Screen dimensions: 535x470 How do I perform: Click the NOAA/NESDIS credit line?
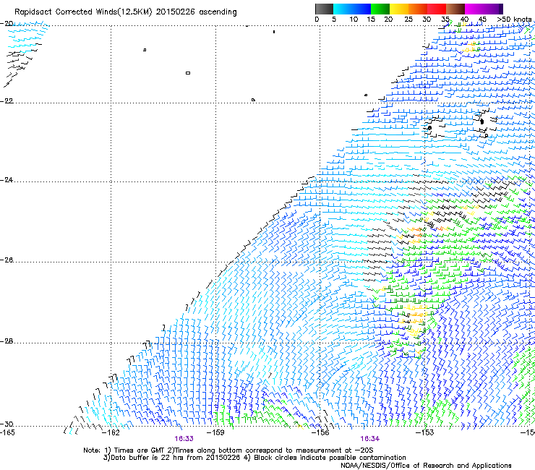(426, 466)
